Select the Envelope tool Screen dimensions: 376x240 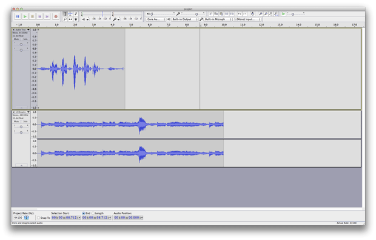[70, 14]
